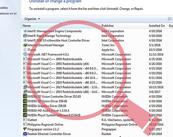Click the Pingzapper publisher cell
The image size is (173, 137).
109,129
